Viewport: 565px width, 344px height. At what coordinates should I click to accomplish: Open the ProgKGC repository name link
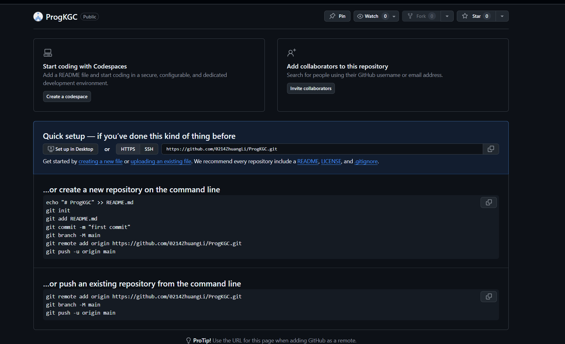(x=62, y=17)
